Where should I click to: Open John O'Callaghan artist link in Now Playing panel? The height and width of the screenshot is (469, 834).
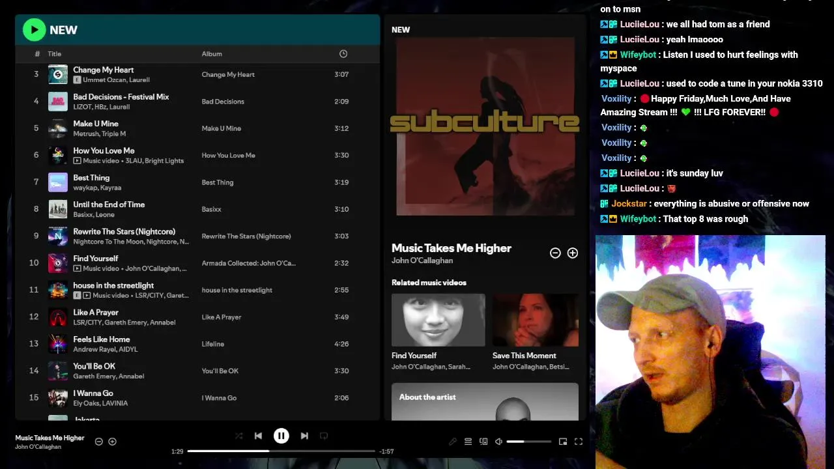pyautogui.click(x=422, y=261)
